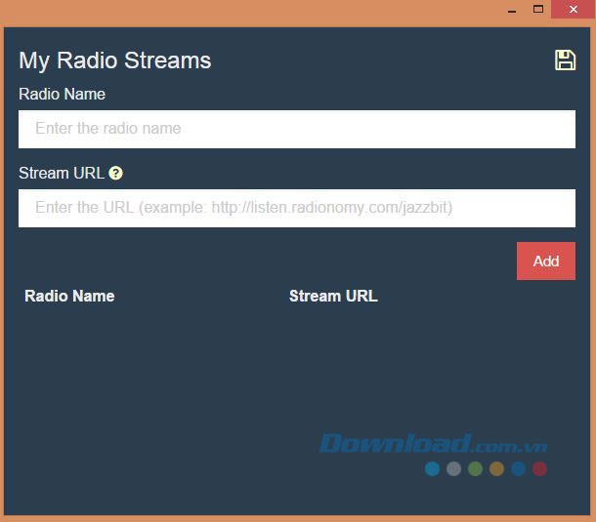Click the Radio Name label above the field
This screenshot has width=596, height=522.
[x=62, y=95]
